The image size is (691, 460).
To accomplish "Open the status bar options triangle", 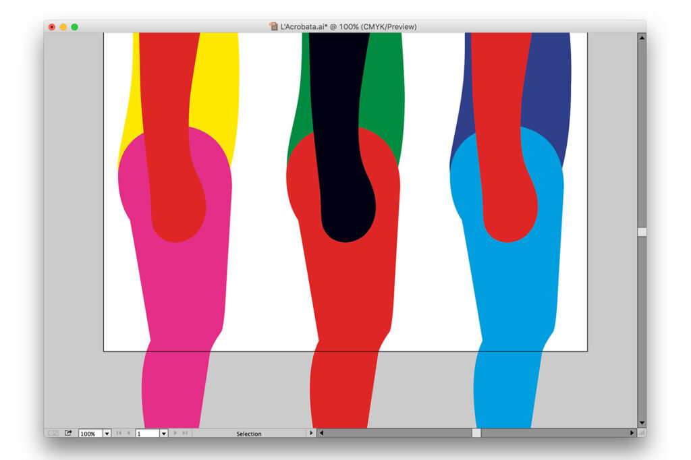I will point(311,433).
